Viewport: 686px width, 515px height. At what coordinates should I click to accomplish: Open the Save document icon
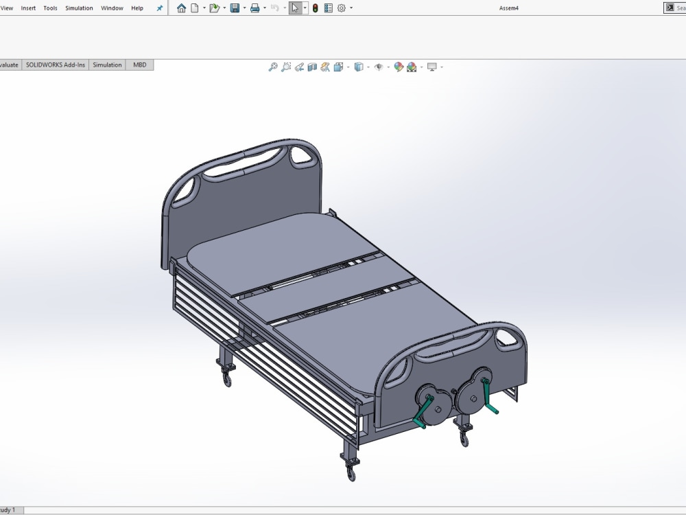235,8
